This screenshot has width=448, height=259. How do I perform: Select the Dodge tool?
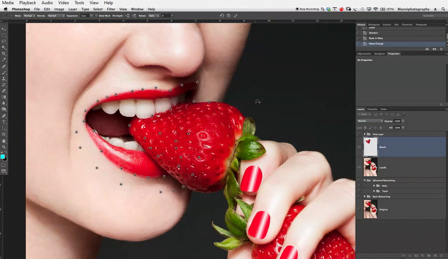pos(4,109)
